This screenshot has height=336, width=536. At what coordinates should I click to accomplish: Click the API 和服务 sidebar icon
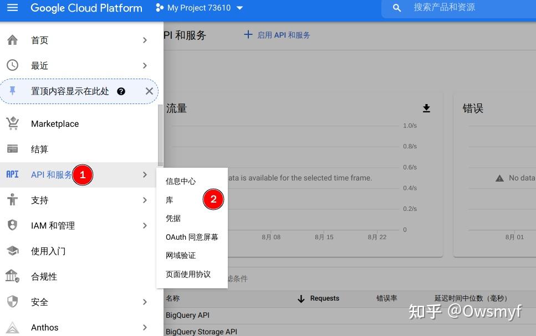12,174
